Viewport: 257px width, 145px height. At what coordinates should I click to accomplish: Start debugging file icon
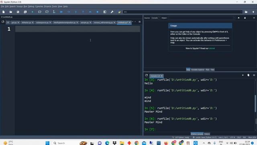[61, 12]
